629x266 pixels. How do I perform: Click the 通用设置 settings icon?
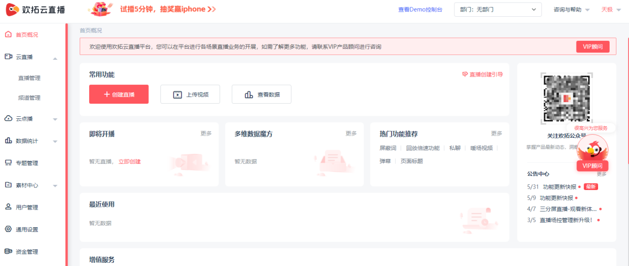tap(8, 229)
